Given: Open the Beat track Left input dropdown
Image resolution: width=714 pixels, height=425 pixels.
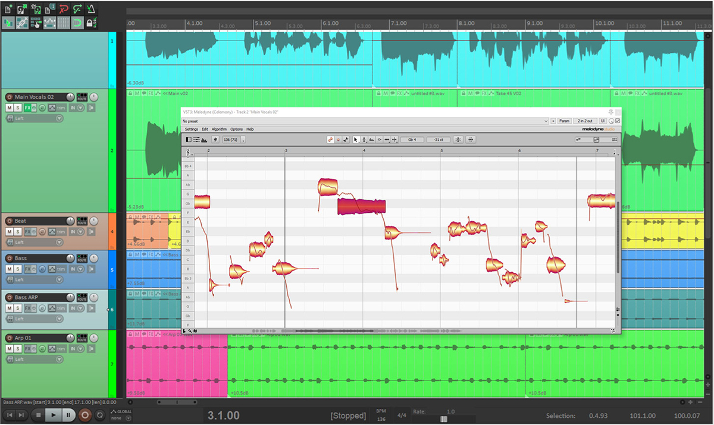Looking at the screenshot, I should click(x=35, y=242).
